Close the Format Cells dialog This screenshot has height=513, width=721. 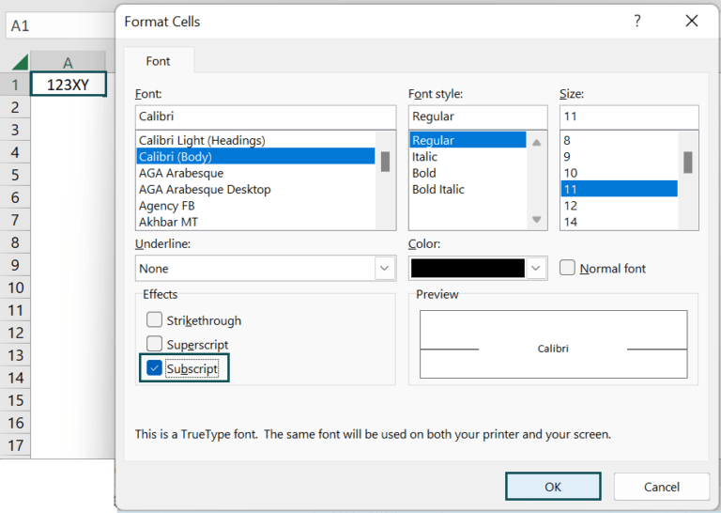pos(692,21)
